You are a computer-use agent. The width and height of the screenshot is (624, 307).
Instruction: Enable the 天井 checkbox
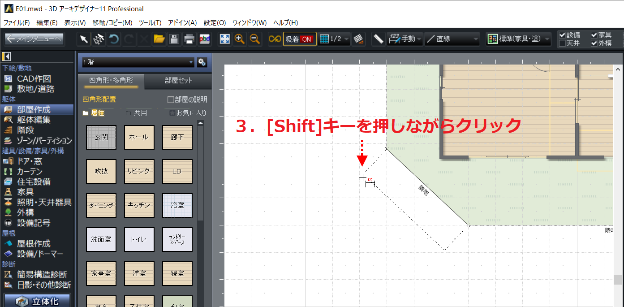562,43
